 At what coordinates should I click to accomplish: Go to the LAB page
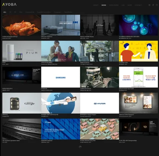point(123,5)
